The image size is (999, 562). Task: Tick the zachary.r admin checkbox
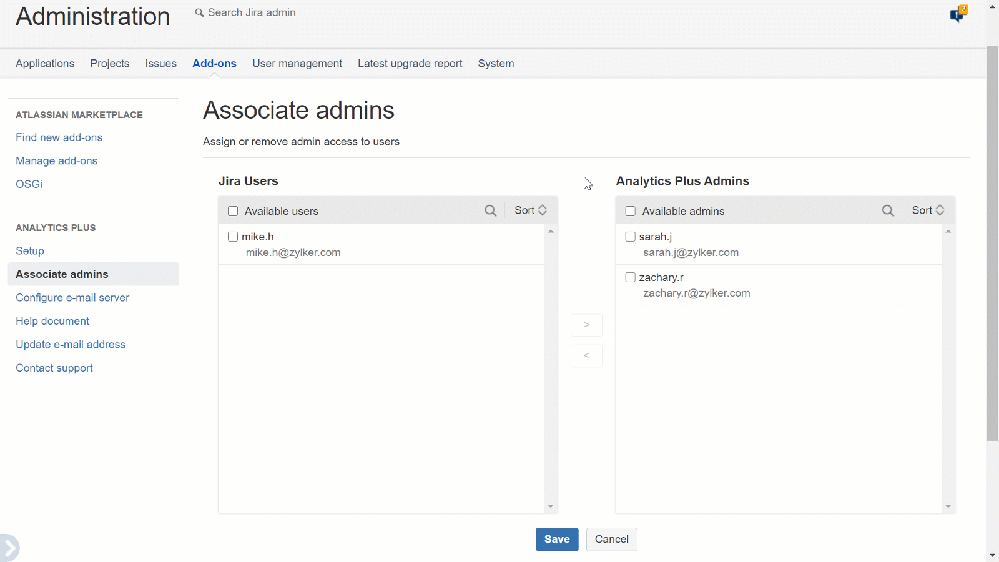point(631,277)
